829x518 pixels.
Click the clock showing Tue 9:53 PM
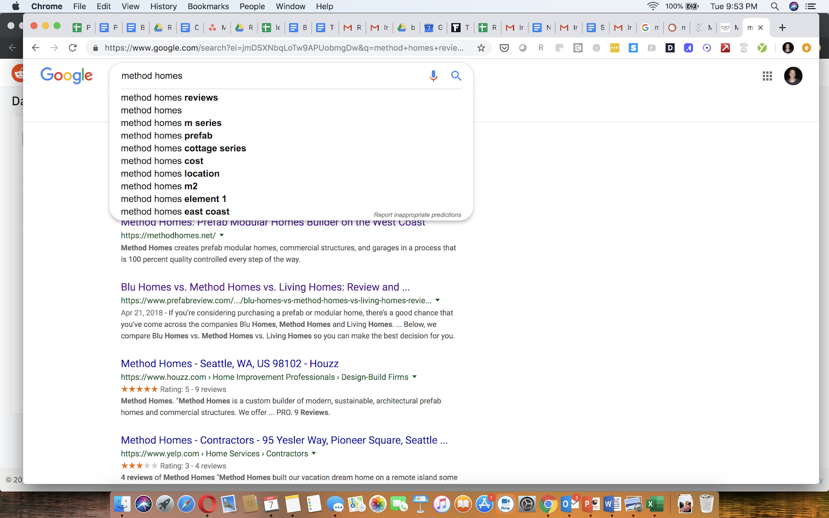click(x=734, y=6)
